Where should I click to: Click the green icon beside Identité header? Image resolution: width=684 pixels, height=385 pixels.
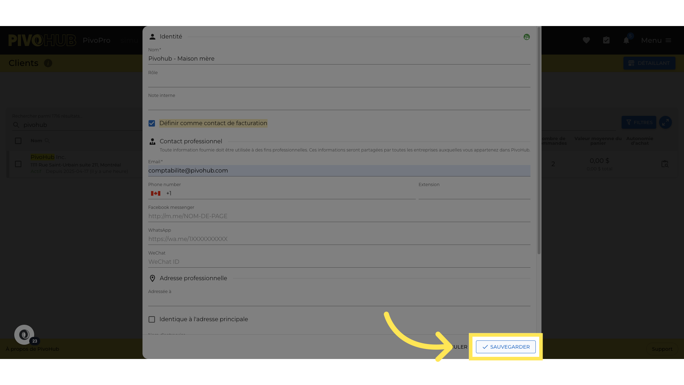click(527, 37)
